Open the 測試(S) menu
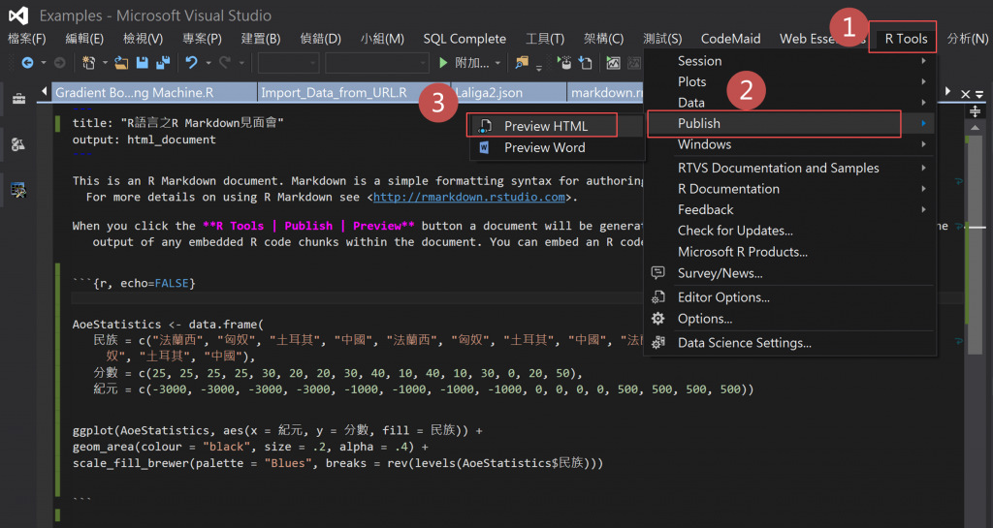Image resolution: width=993 pixels, height=528 pixels. 662,39
